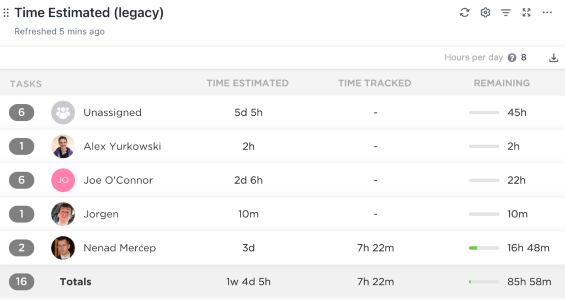The width and height of the screenshot is (565, 300).
Task: Click the refresh widget icon
Action: click(465, 13)
